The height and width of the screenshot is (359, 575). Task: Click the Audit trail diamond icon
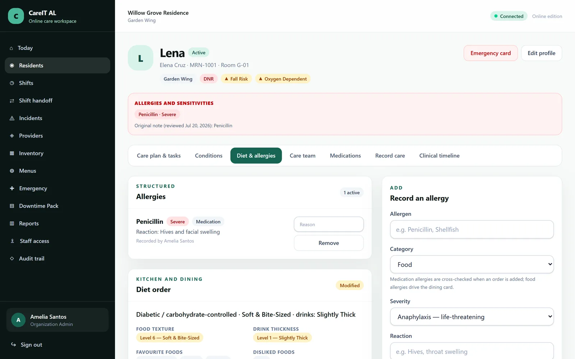12,258
